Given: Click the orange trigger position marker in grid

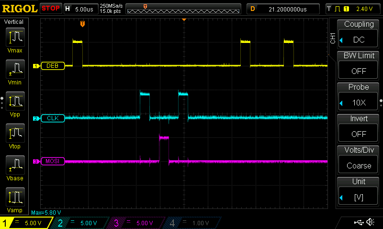Looking at the screenshot, I should (x=82, y=24).
